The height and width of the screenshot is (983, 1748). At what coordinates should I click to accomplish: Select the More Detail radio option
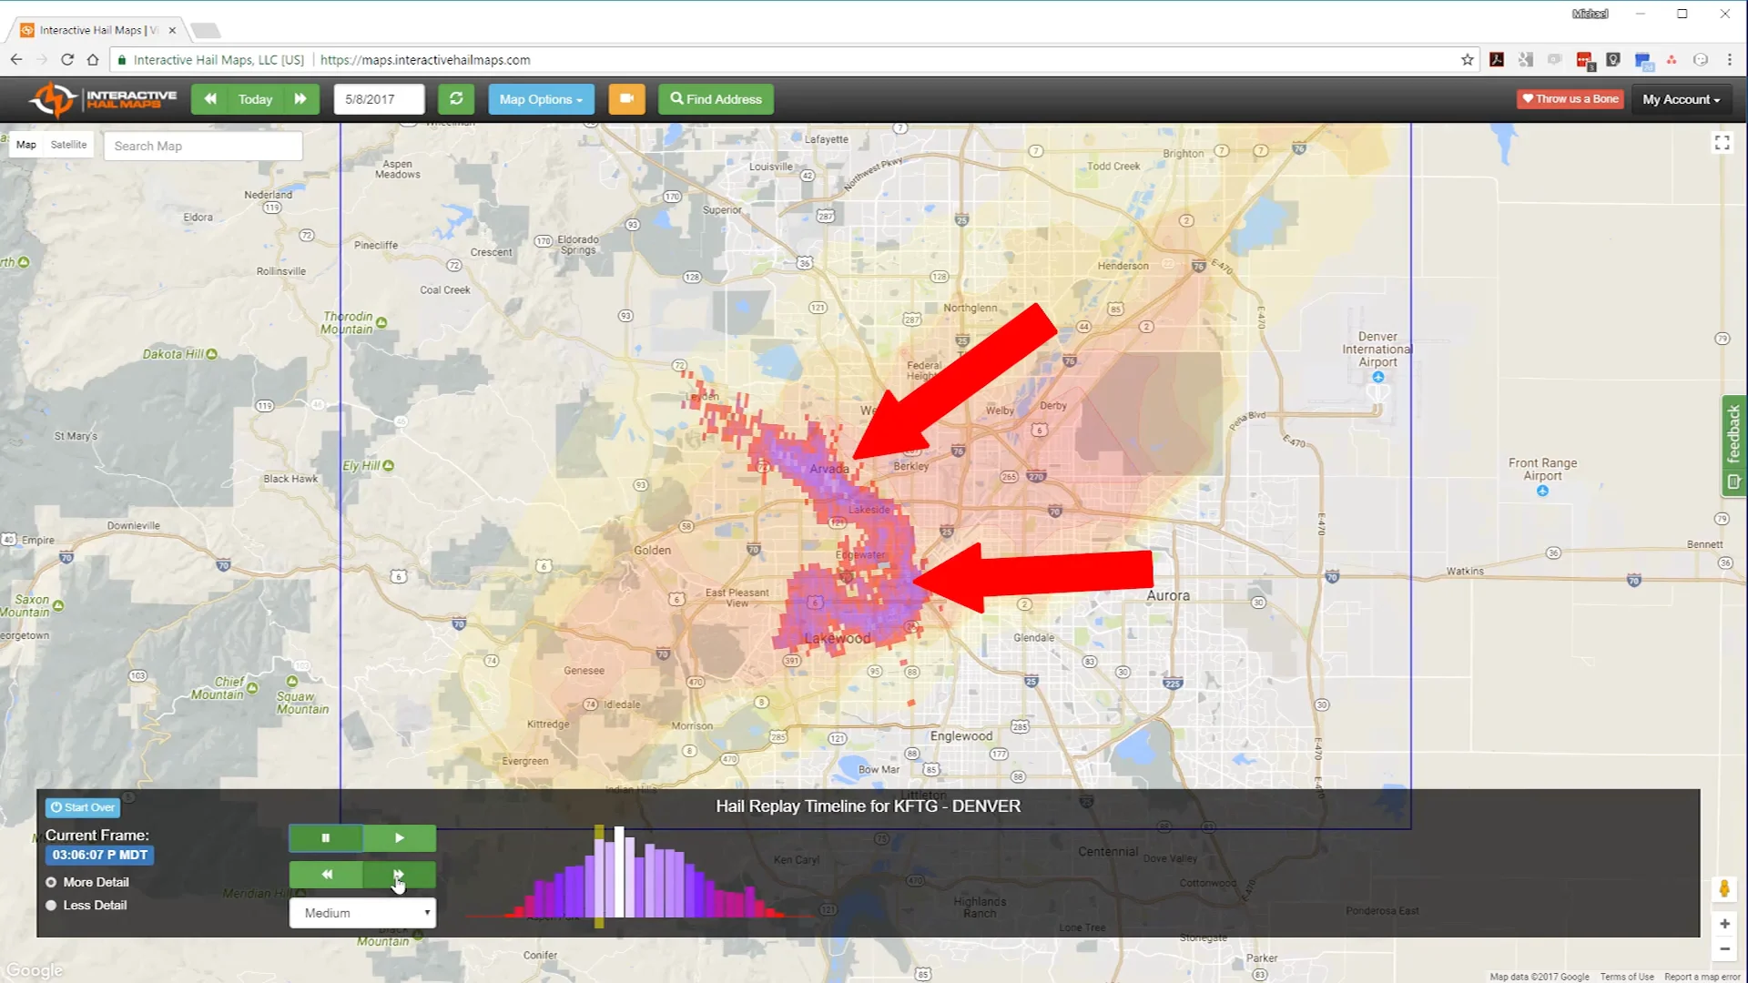click(52, 882)
